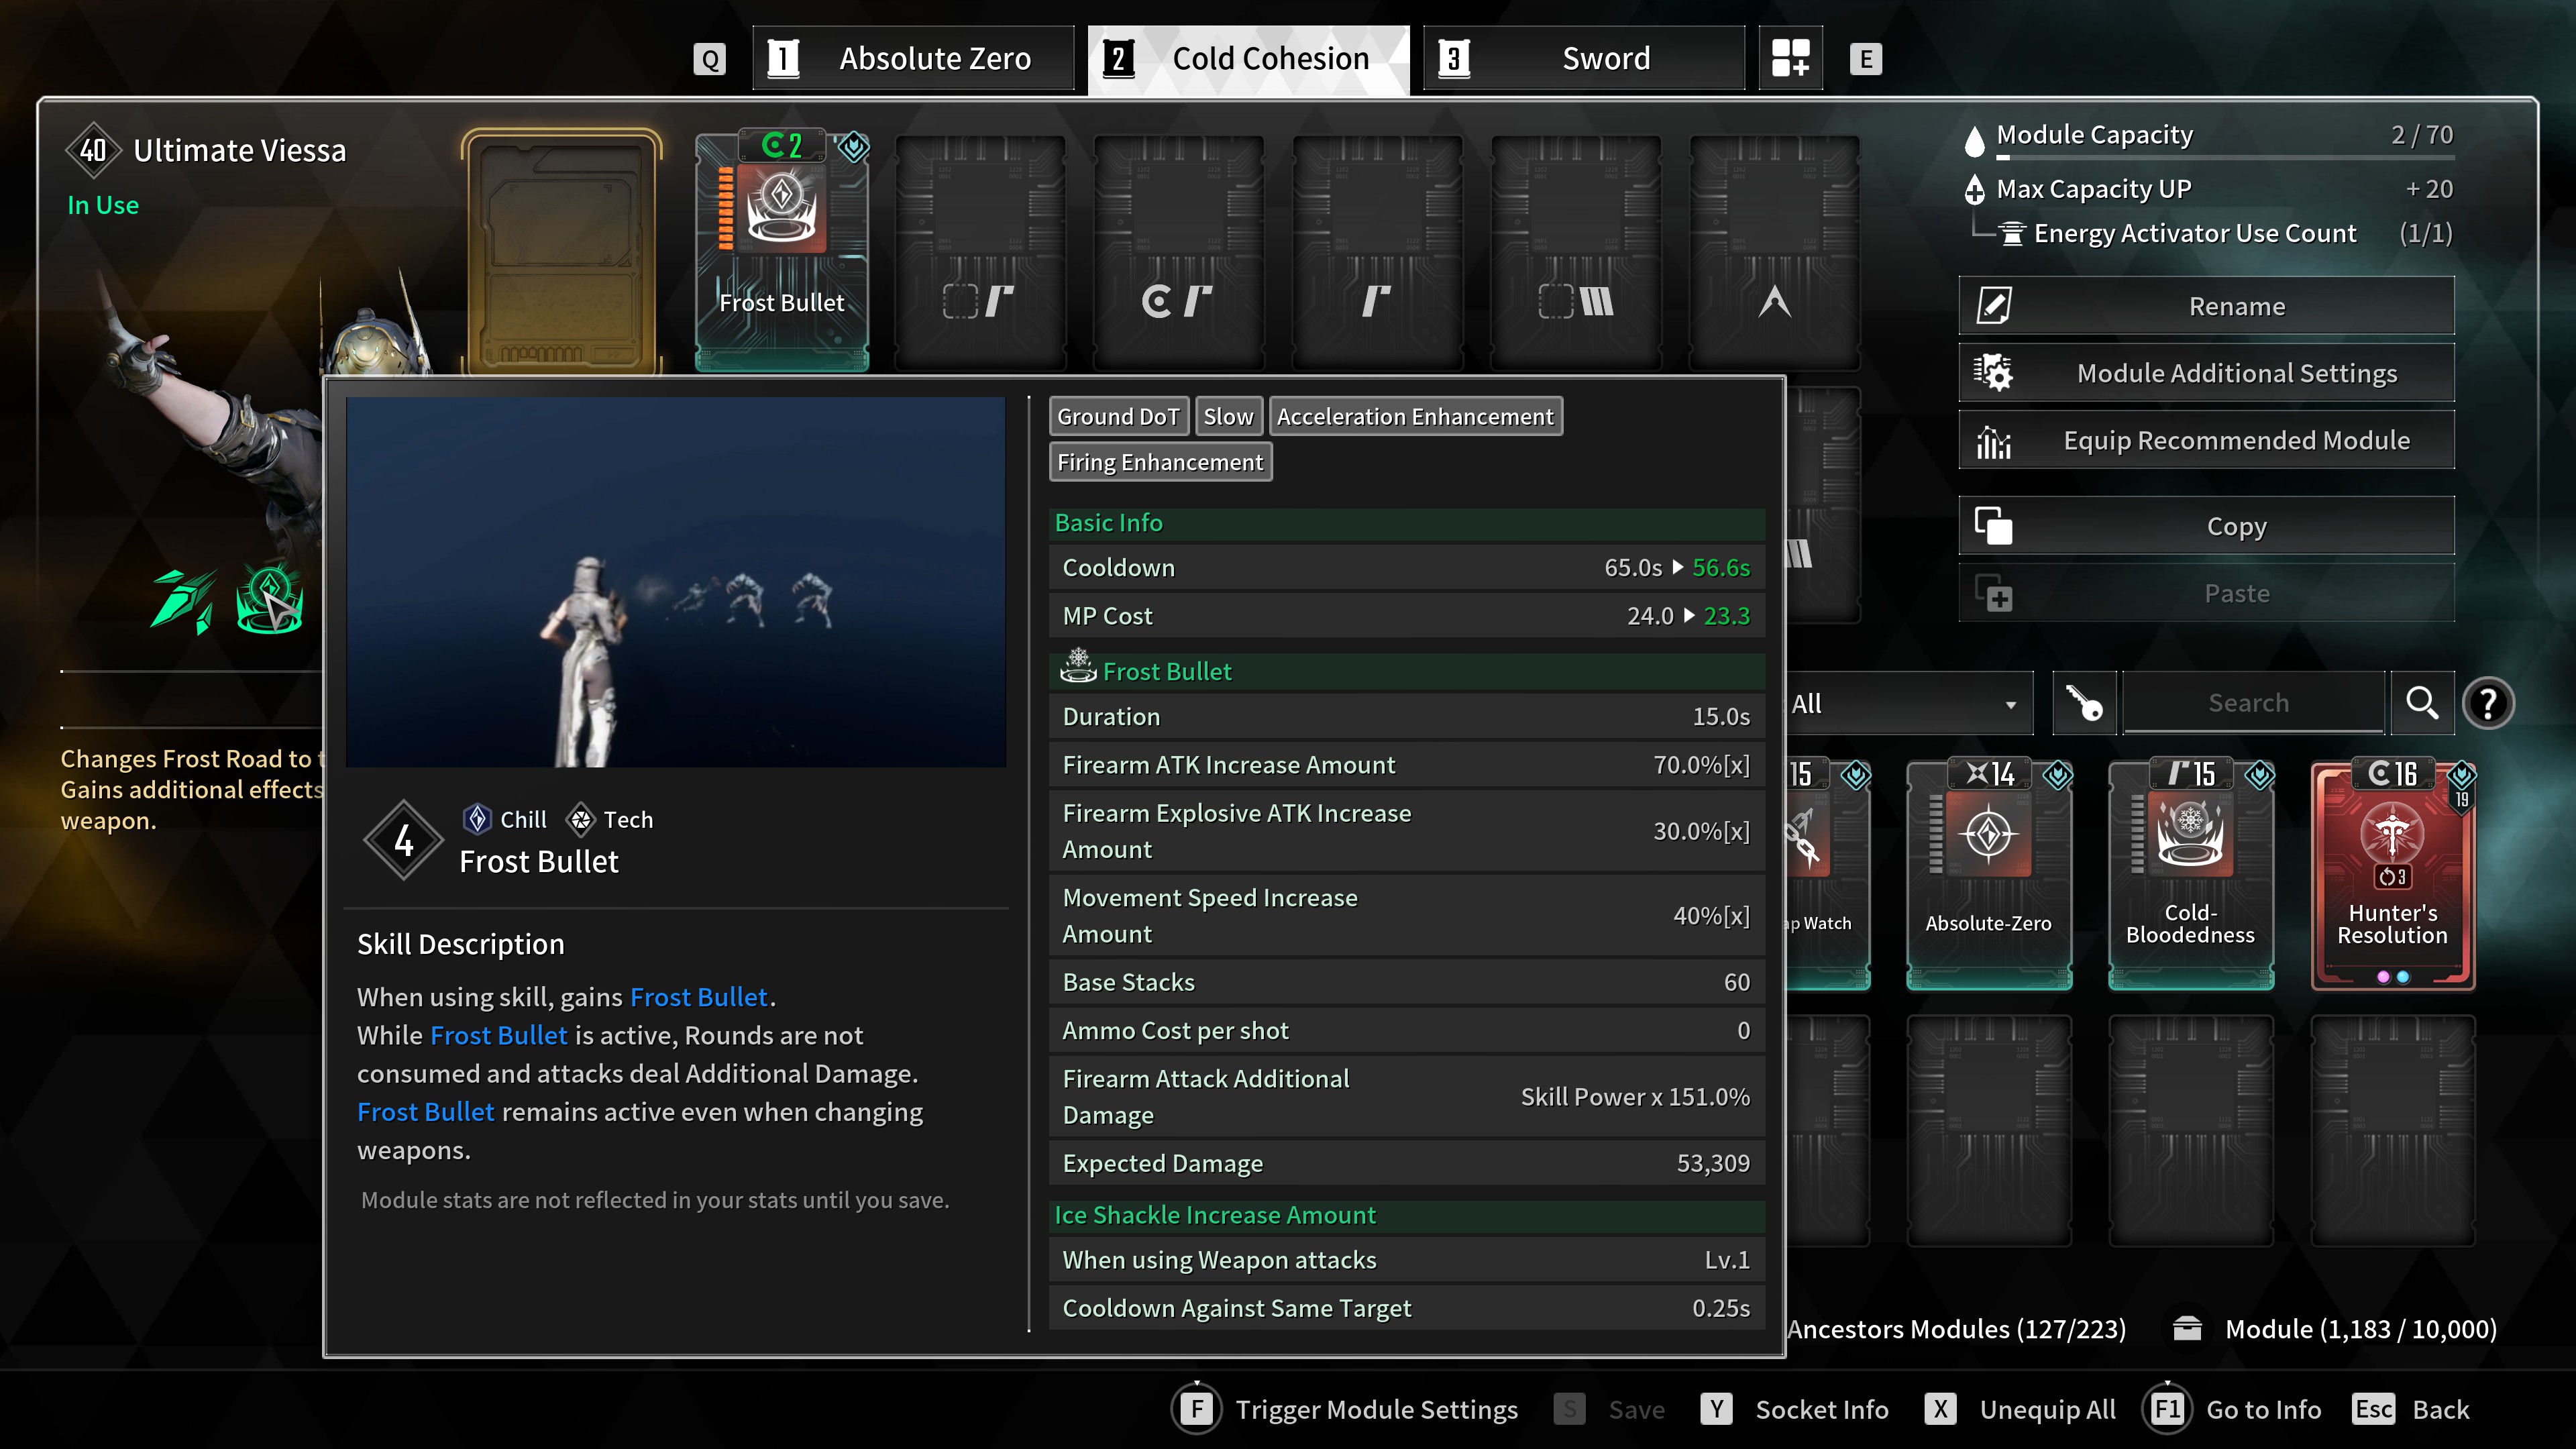
Task: Click the green skill ring icon
Action: point(268,600)
